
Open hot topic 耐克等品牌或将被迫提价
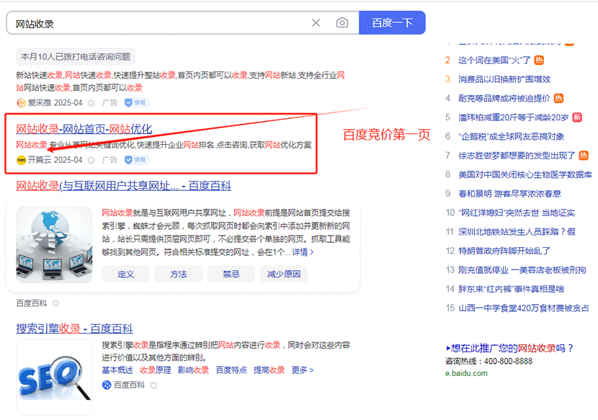504,98
